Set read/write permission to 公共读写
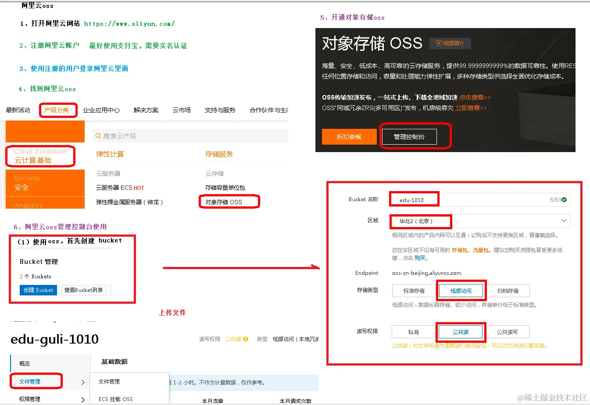The image size is (590, 405). (507, 332)
